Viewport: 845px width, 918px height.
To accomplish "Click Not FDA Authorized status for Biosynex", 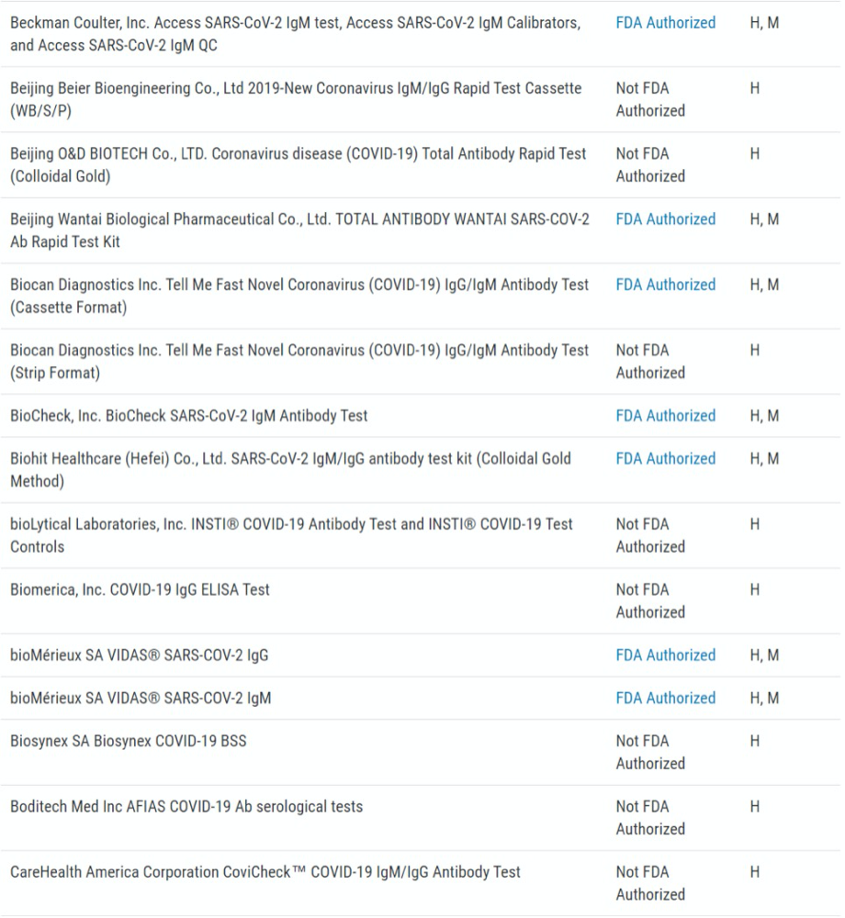I will click(x=650, y=753).
